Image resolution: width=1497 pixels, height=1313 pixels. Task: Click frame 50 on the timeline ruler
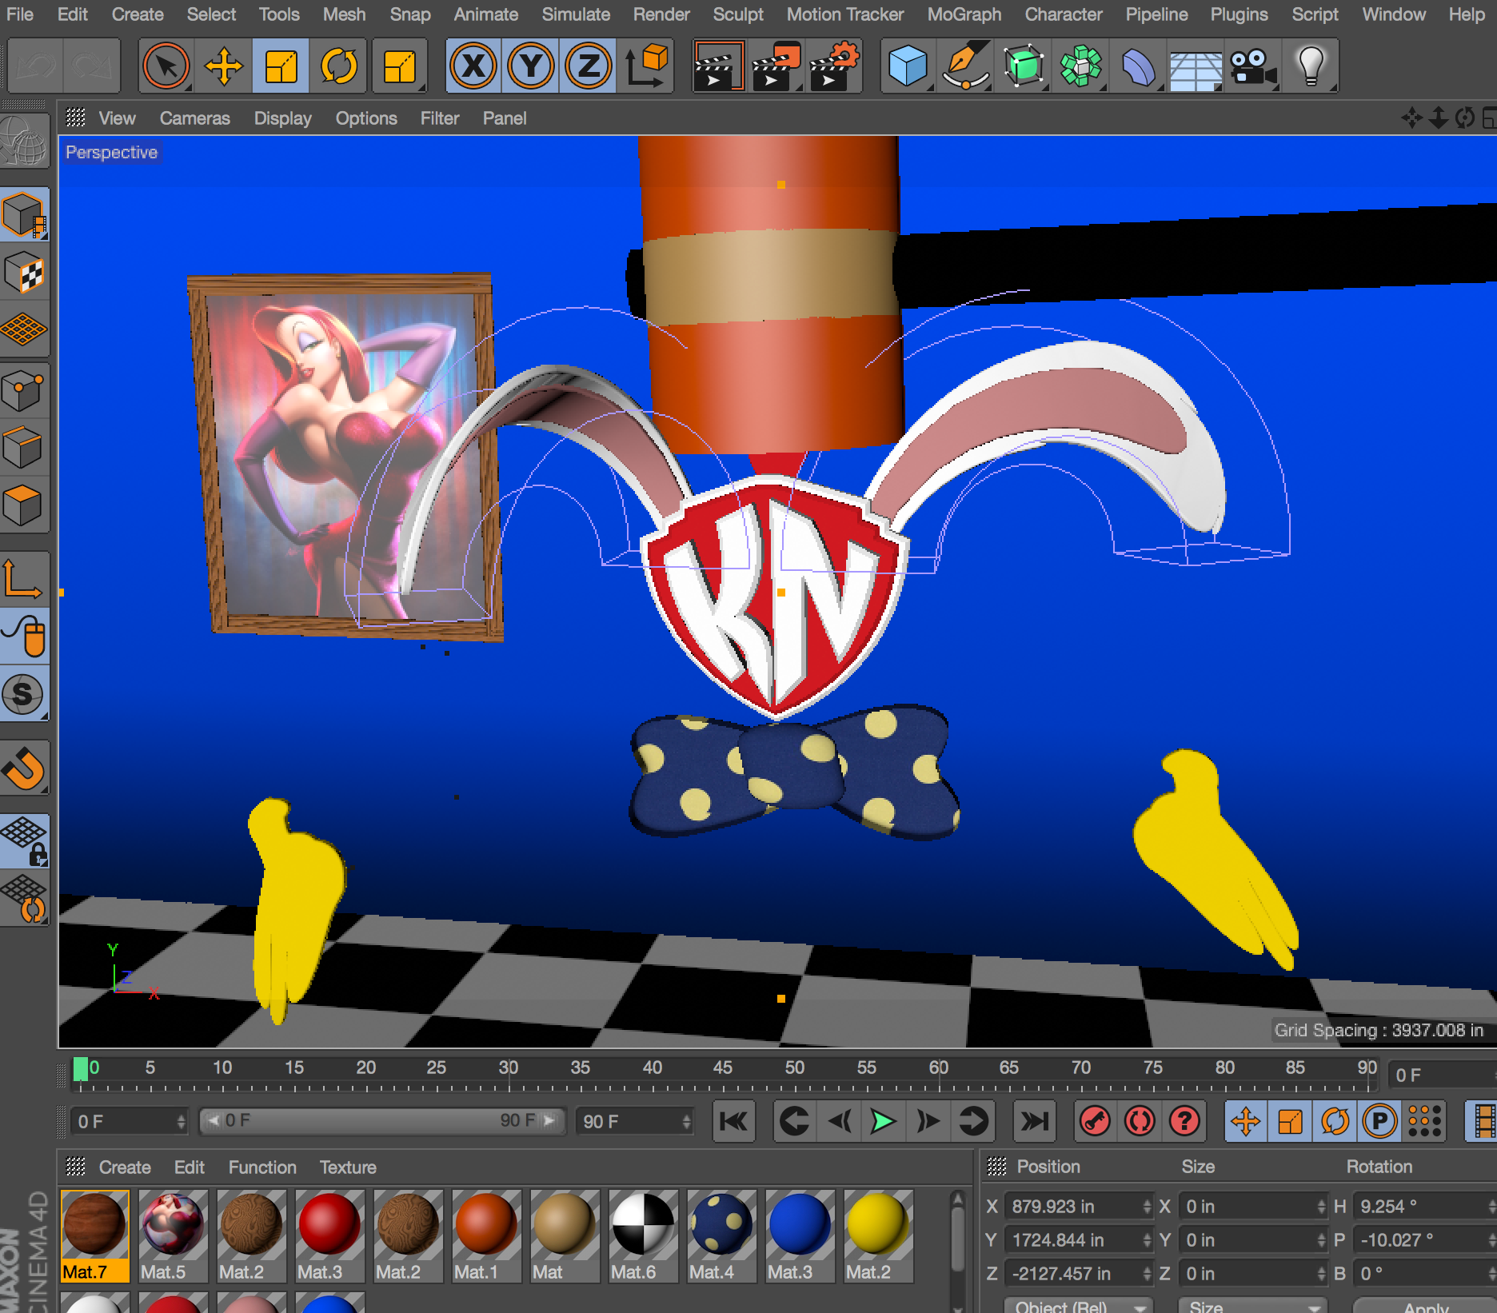click(794, 1068)
